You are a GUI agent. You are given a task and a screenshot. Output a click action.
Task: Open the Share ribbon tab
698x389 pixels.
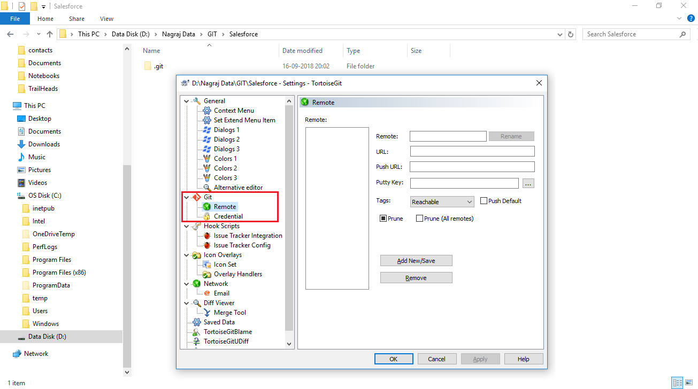click(x=76, y=19)
